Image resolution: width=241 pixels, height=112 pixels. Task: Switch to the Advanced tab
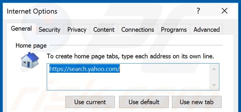point(207,30)
